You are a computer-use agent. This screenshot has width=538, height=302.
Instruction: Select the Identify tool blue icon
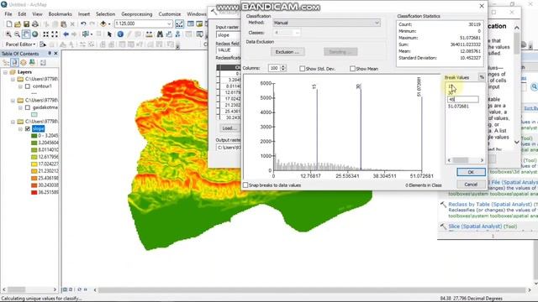(120, 34)
